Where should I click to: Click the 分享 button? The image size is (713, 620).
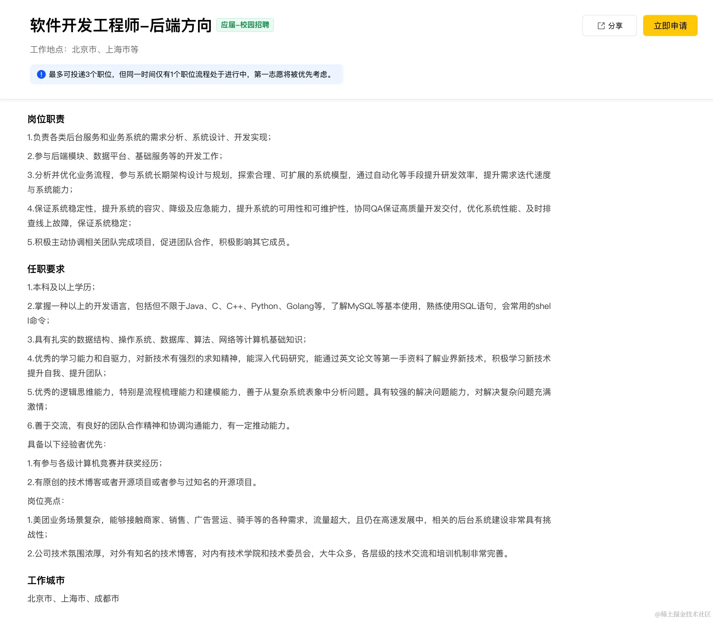click(x=609, y=26)
